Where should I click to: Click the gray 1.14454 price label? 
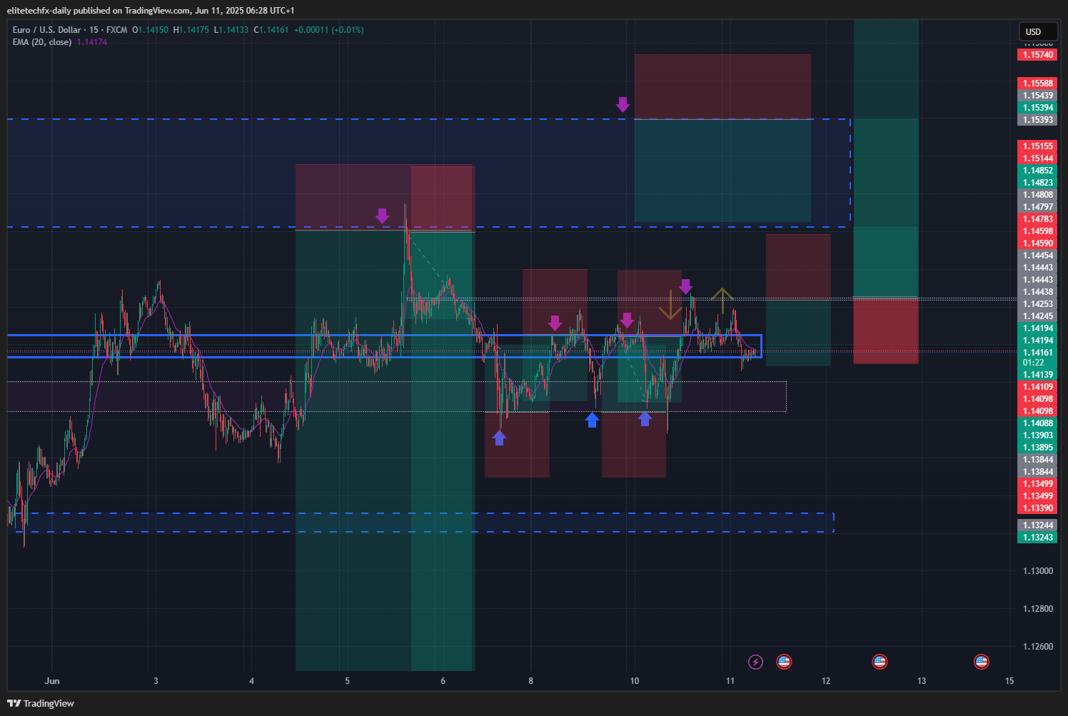click(x=1037, y=256)
